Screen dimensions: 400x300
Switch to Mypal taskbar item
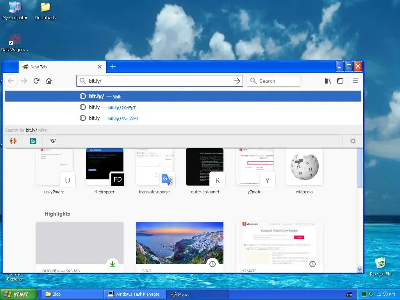(197, 294)
